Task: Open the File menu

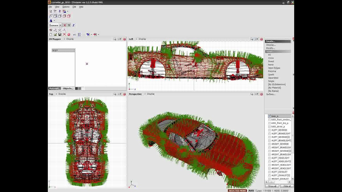Action: point(50,7)
